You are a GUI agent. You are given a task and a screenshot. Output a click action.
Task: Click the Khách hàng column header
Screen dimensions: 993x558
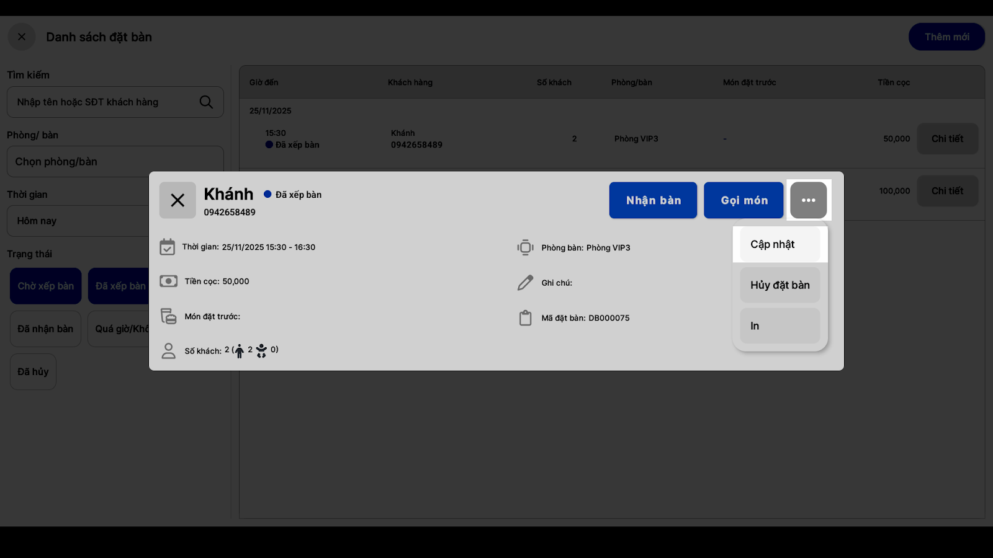pos(410,82)
